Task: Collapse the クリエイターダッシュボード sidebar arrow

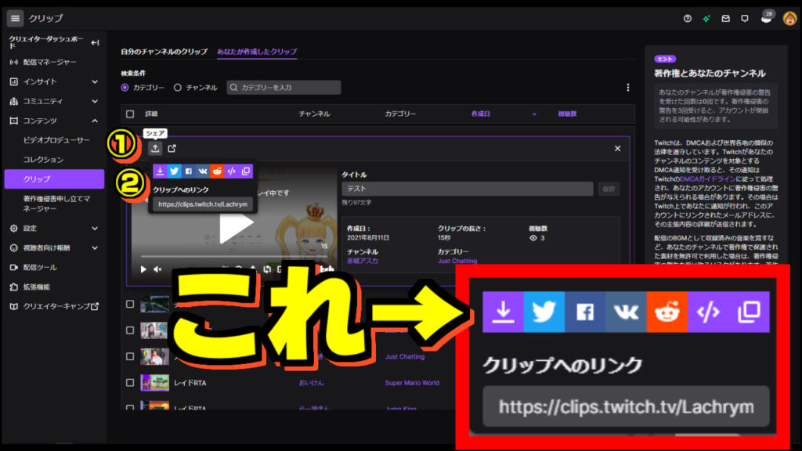Action: click(95, 42)
